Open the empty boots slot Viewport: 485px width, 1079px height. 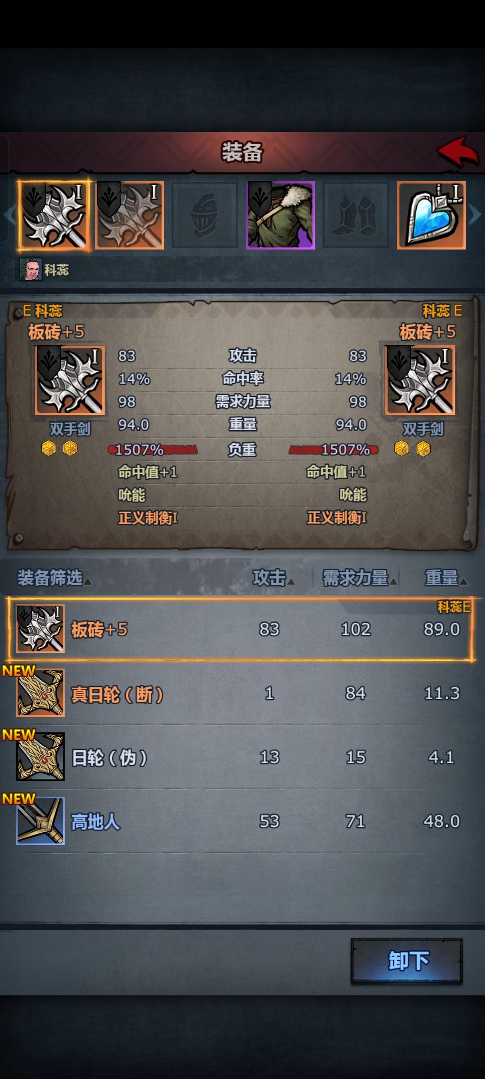coord(356,215)
